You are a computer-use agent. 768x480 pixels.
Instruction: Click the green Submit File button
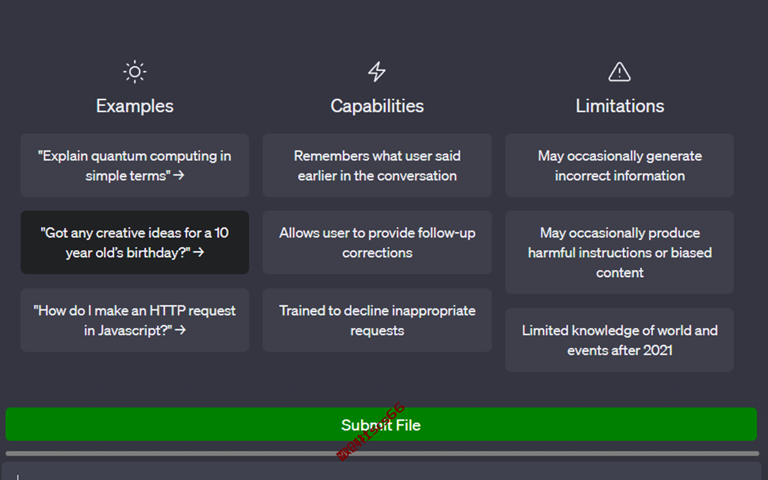[x=381, y=425]
